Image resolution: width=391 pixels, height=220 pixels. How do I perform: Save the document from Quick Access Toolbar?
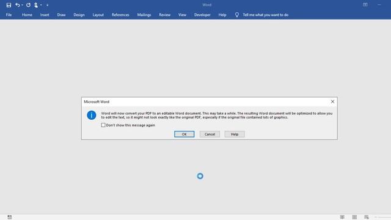[9, 5]
